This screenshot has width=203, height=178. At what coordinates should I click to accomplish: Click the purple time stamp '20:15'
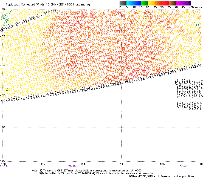(72, 166)
